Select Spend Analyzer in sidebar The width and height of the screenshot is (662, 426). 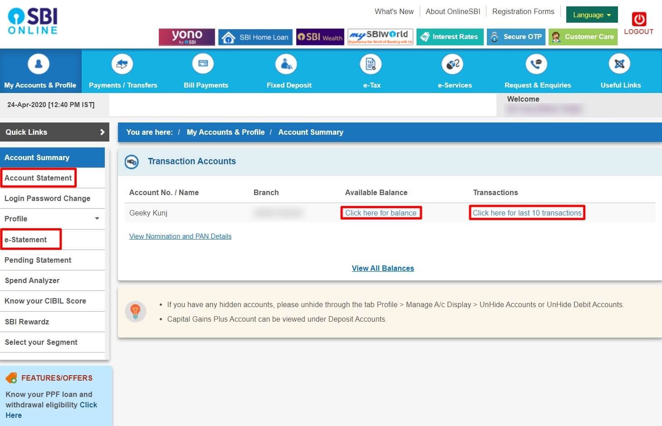point(52,280)
